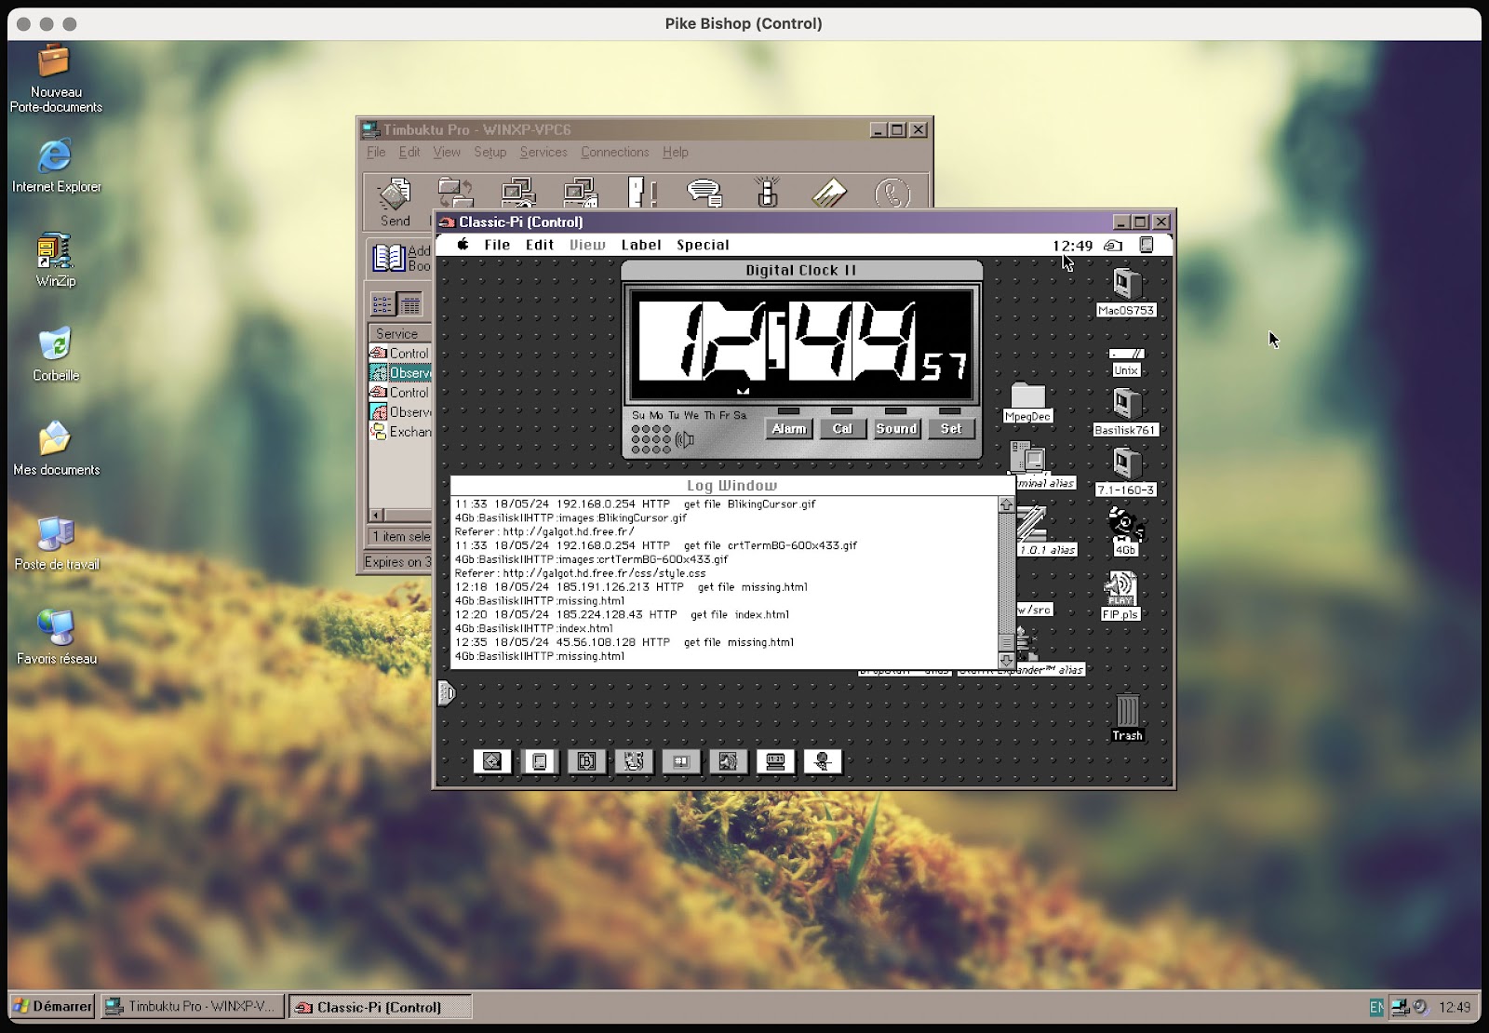Click the Control computers toolbar icon in Timbuktu

(517, 193)
